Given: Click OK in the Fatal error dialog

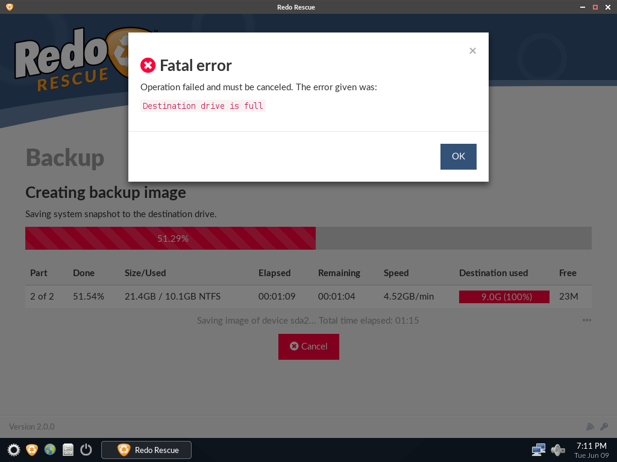Looking at the screenshot, I should click(458, 156).
